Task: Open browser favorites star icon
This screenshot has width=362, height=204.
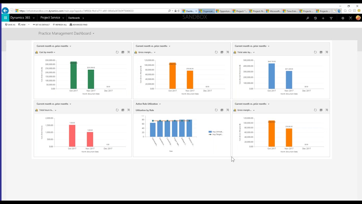Action: point(350,11)
